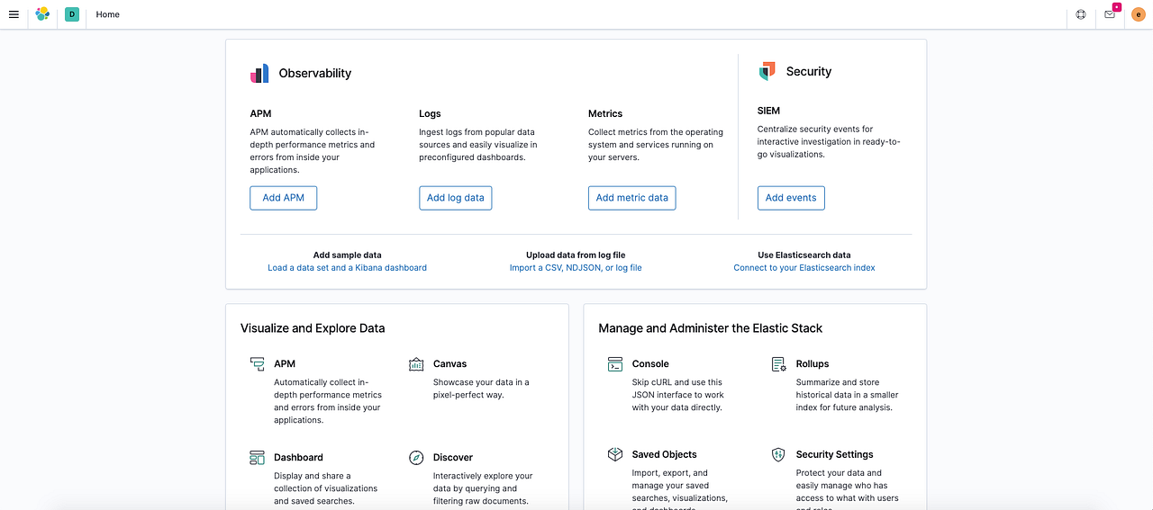This screenshot has width=1153, height=510.
Task: Open the user account avatar menu
Action: [1139, 14]
